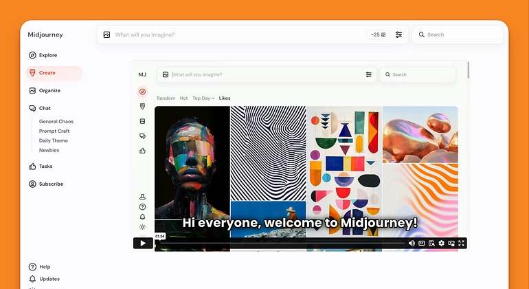Click the top-right Search field

click(x=458, y=34)
